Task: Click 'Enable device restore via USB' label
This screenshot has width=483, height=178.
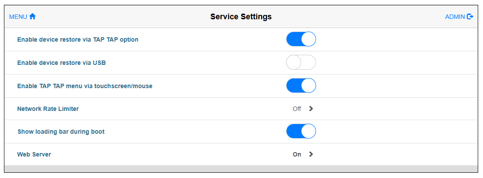Action: 62,63
